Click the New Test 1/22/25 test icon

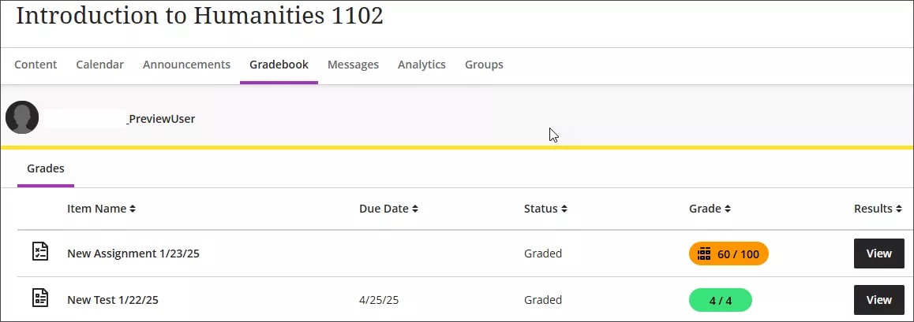tap(39, 299)
